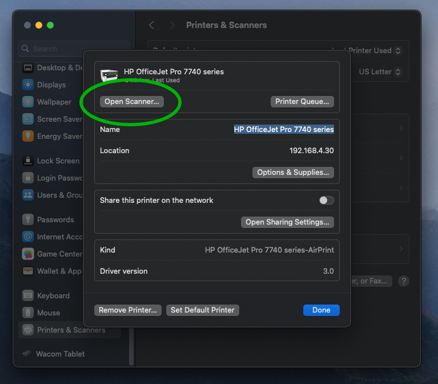
Task: Click the sidebar scrollbar
Action: pos(131,346)
